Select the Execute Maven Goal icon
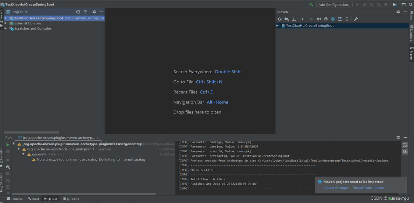Viewport: 414px width, 203px height. pyautogui.click(x=319, y=19)
